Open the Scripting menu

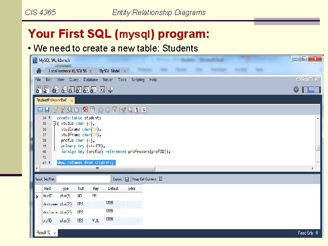pyautogui.click(x=138, y=80)
